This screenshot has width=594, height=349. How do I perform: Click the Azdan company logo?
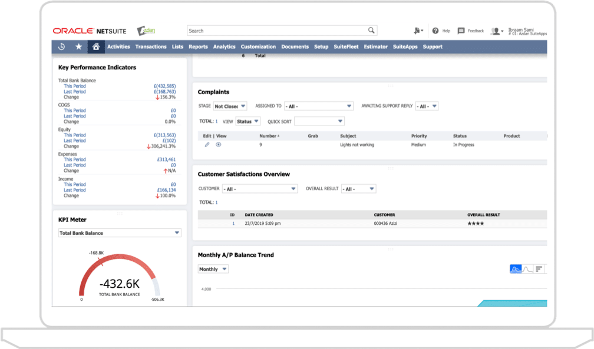click(146, 31)
